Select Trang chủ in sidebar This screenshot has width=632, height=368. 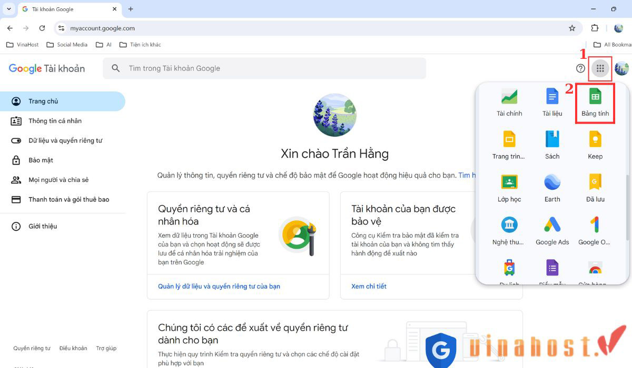coord(63,101)
